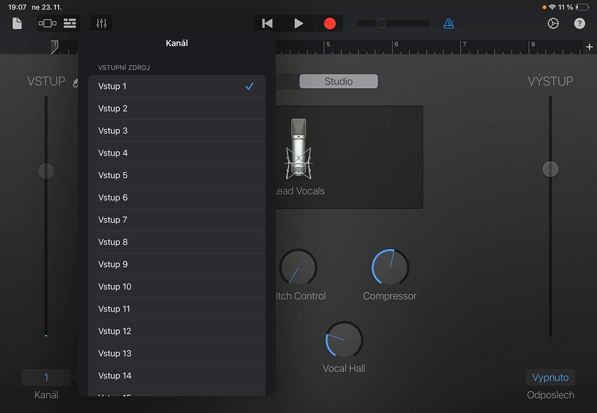Add a song section with plus
This screenshot has height=413, width=597.
pos(590,47)
